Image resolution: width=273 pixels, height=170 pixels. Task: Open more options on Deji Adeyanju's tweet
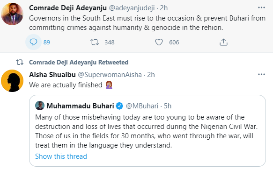coord(261,7)
